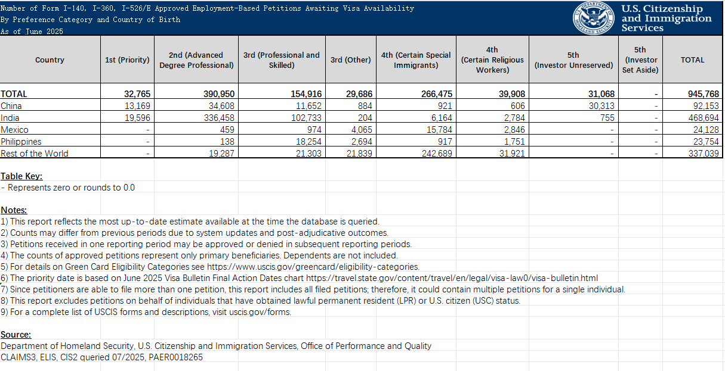Image resolution: width=725 pixels, height=371 pixels.
Task: Select India cell 336,458
Action: click(x=196, y=118)
